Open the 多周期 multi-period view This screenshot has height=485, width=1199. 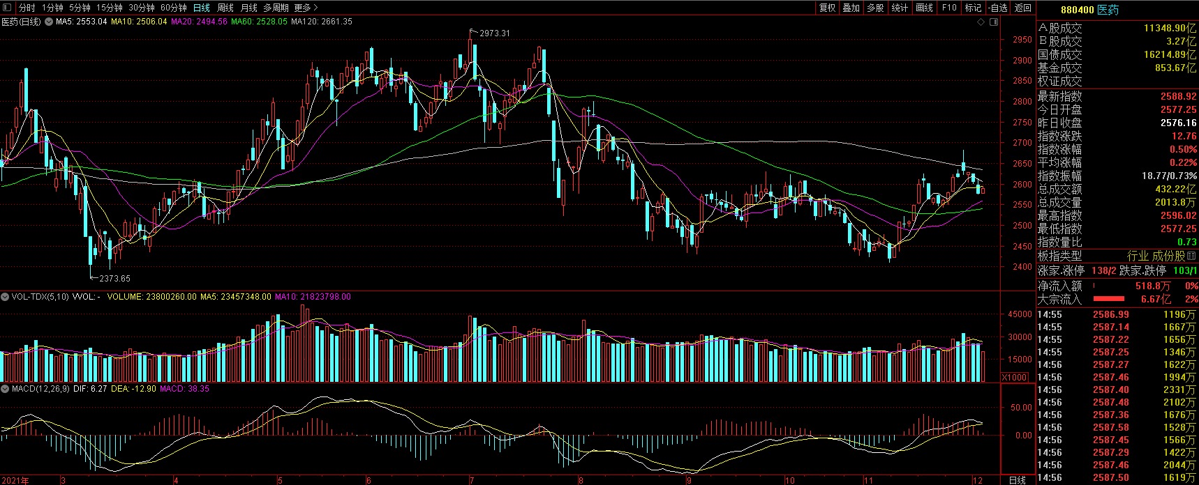pos(276,8)
